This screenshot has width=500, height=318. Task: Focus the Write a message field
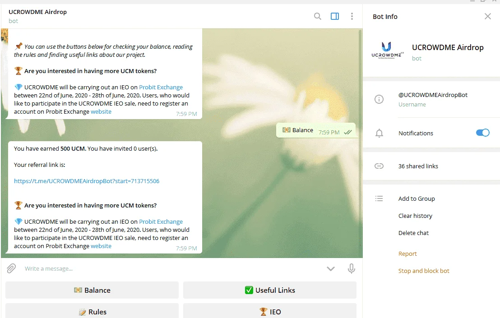click(172, 269)
